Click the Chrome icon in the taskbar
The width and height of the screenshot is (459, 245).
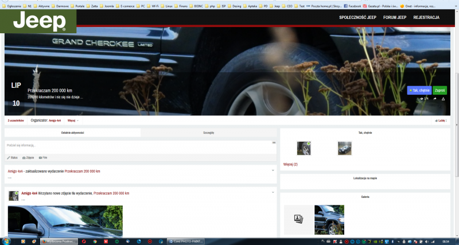[95, 242]
